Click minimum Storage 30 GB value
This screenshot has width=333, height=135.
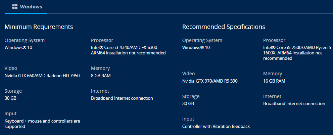(x=10, y=98)
